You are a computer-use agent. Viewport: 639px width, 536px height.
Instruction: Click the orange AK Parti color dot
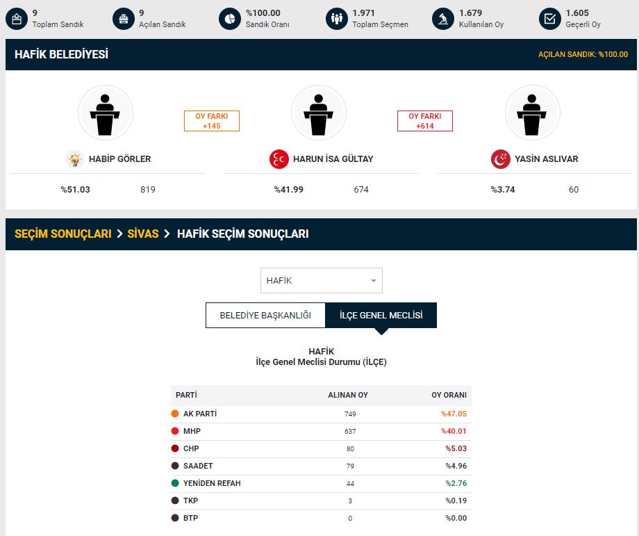tap(175, 414)
